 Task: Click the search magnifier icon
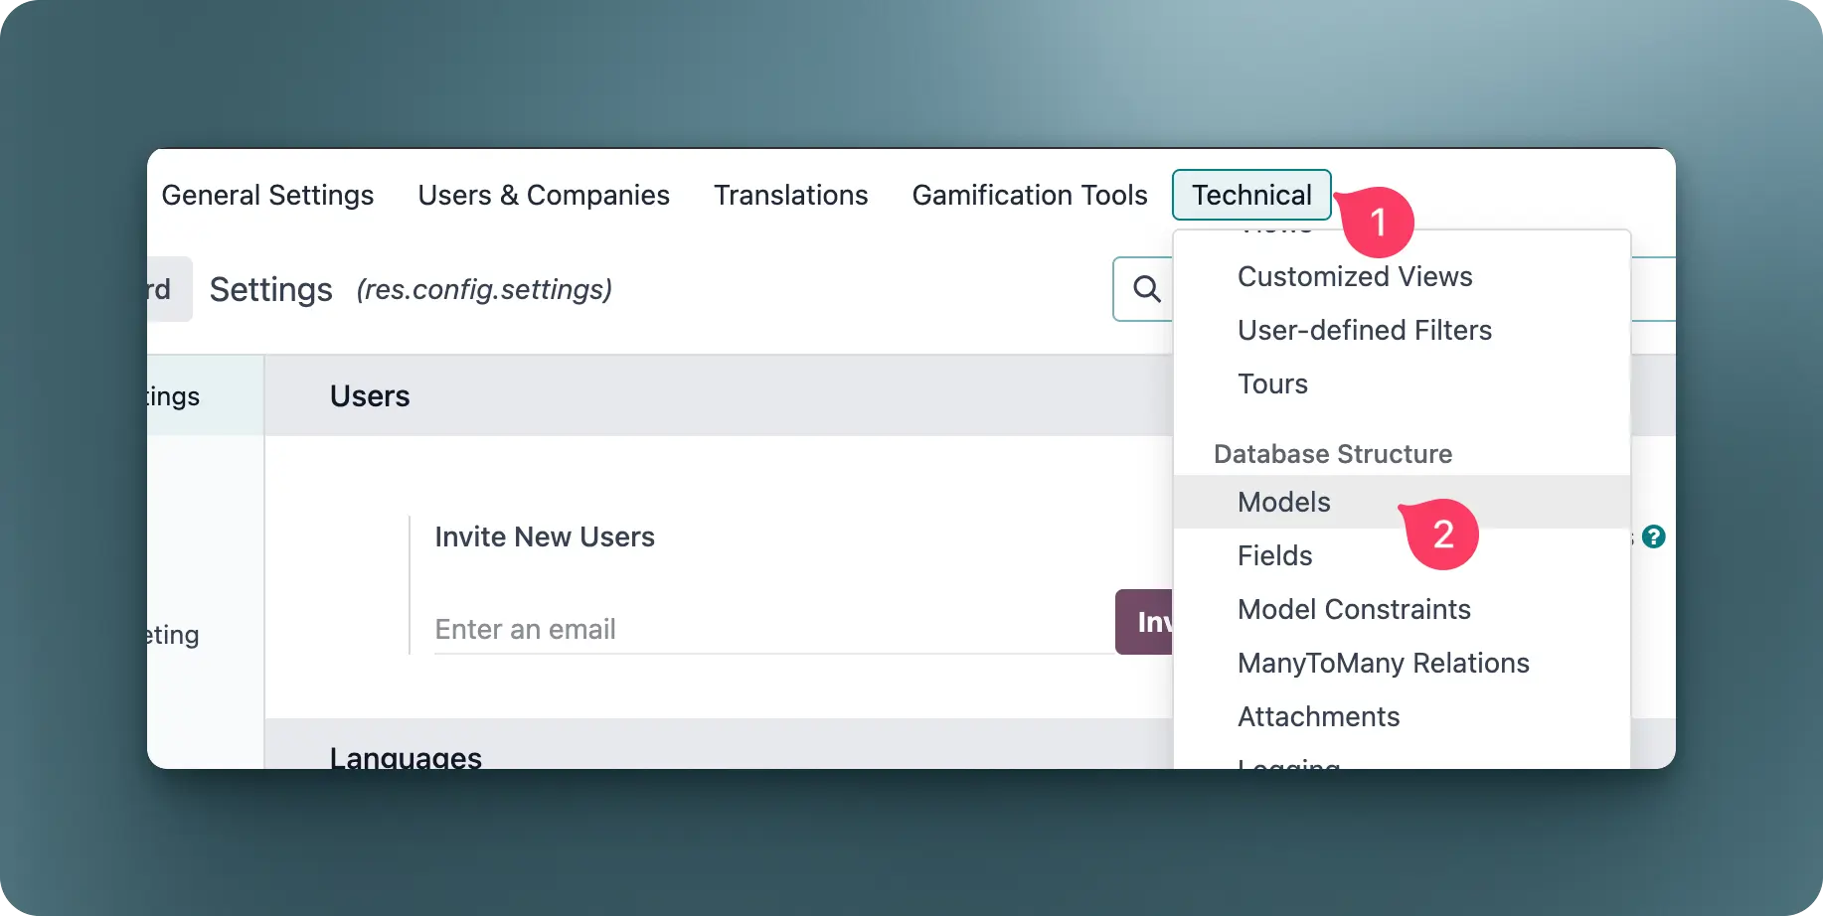click(1146, 289)
